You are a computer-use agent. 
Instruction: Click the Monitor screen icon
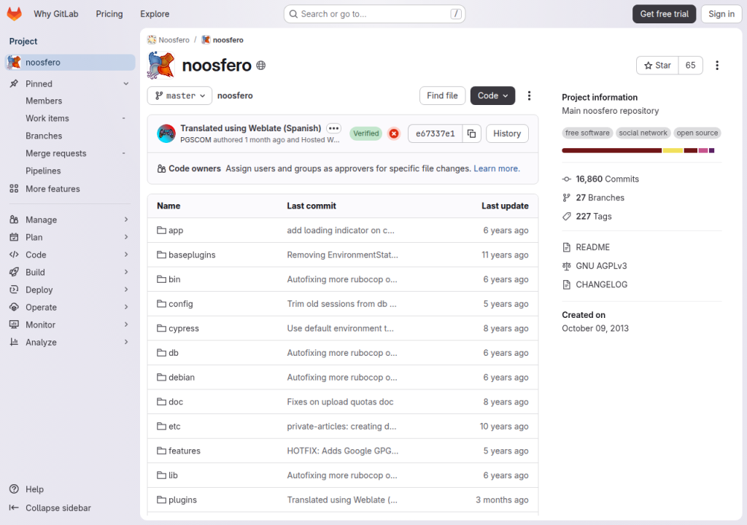pos(14,325)
